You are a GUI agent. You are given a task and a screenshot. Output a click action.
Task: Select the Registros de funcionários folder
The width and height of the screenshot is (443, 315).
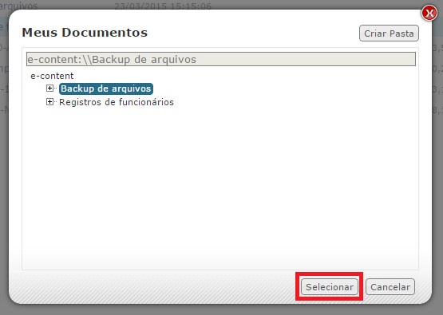click(x=117, y=102)
